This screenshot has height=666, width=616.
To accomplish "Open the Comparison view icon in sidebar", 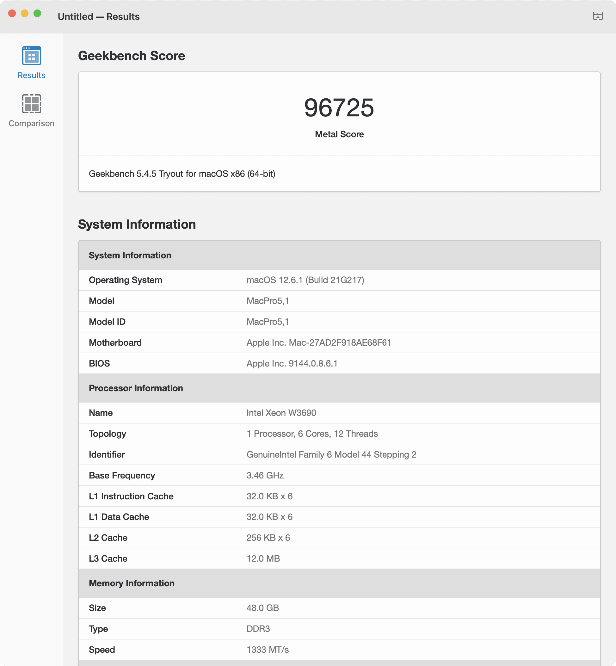I will tap(31, 104).
